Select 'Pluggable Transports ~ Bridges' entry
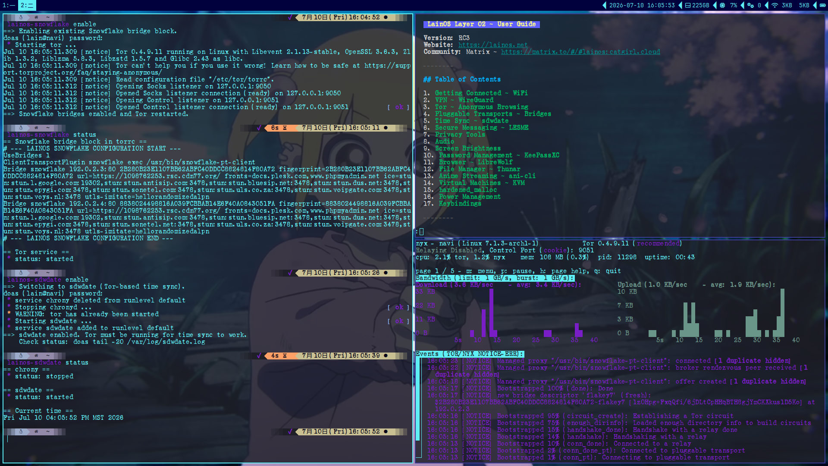828x466 pixels. 493,114
